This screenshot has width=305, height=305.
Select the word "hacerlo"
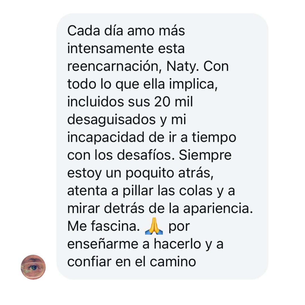177,244
